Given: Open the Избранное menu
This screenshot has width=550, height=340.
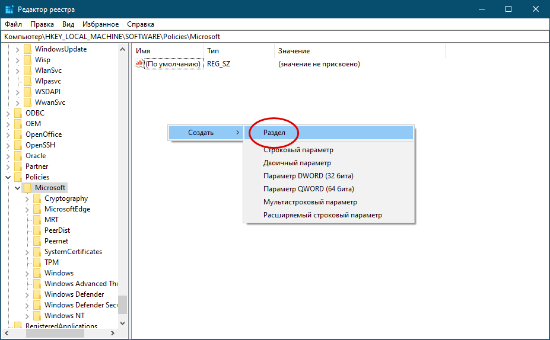Looking at the screenshot, I should click(x=101, y=24).
